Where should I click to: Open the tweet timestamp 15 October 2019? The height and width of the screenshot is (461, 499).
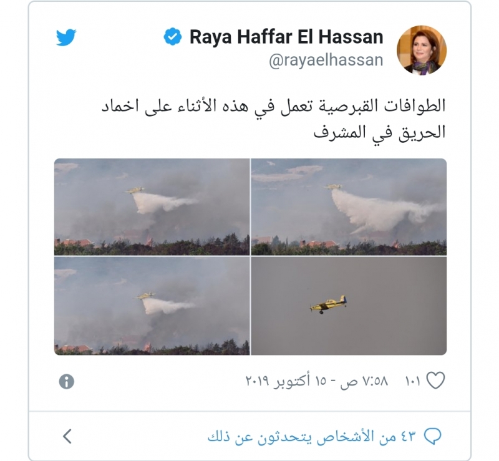point(317,381)
